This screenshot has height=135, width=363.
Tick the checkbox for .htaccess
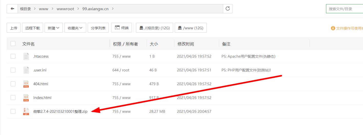point(13,56)
